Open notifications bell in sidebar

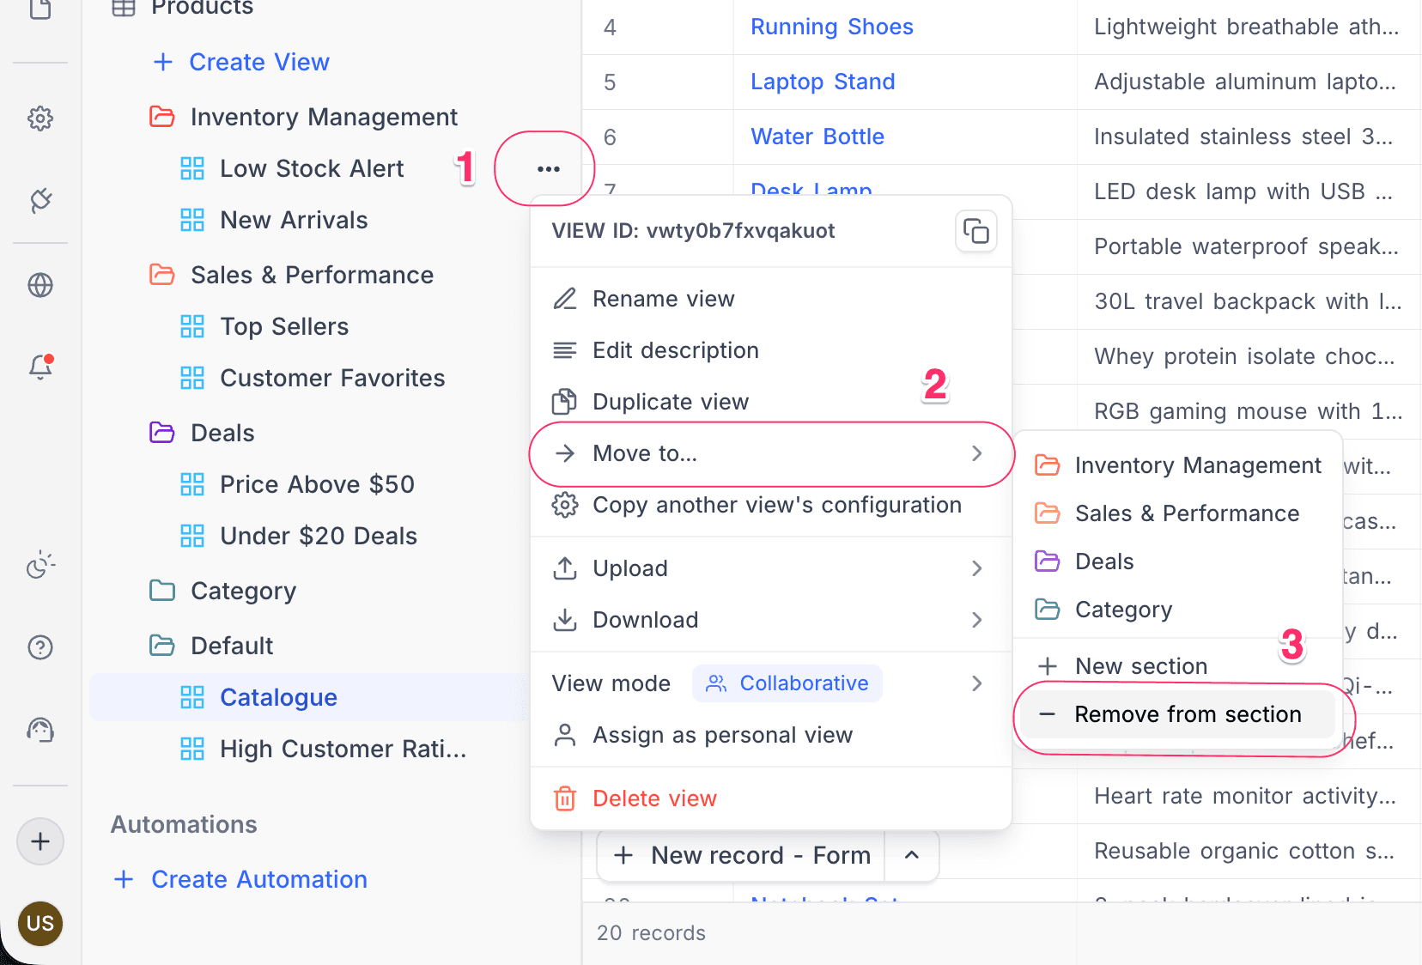click(x=40, y=367)
